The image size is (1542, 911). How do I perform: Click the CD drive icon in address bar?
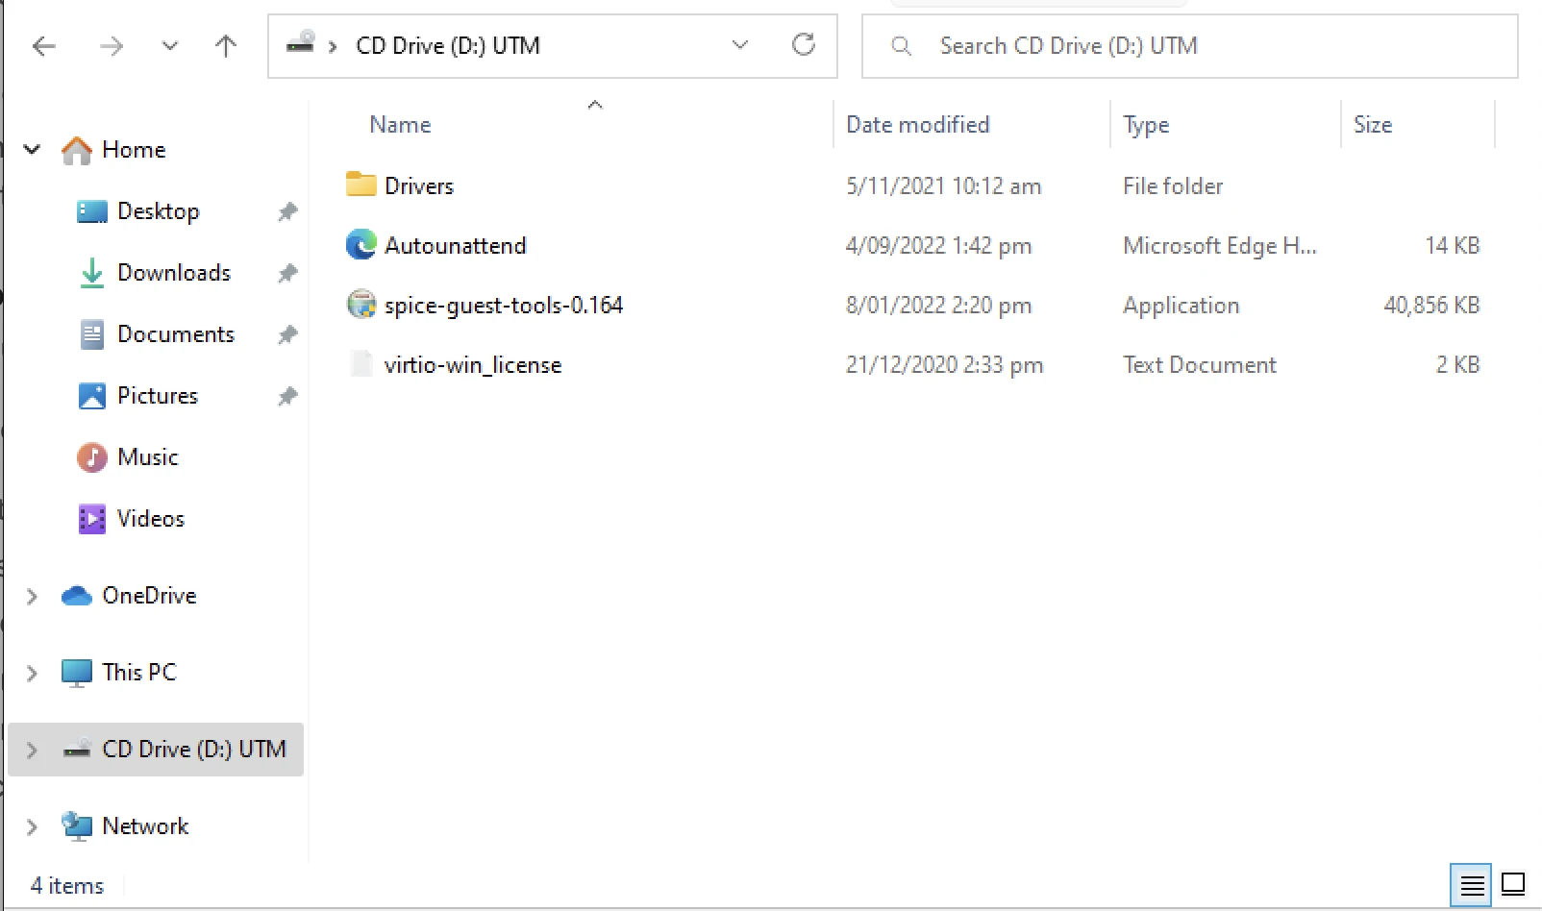point(300,45)
